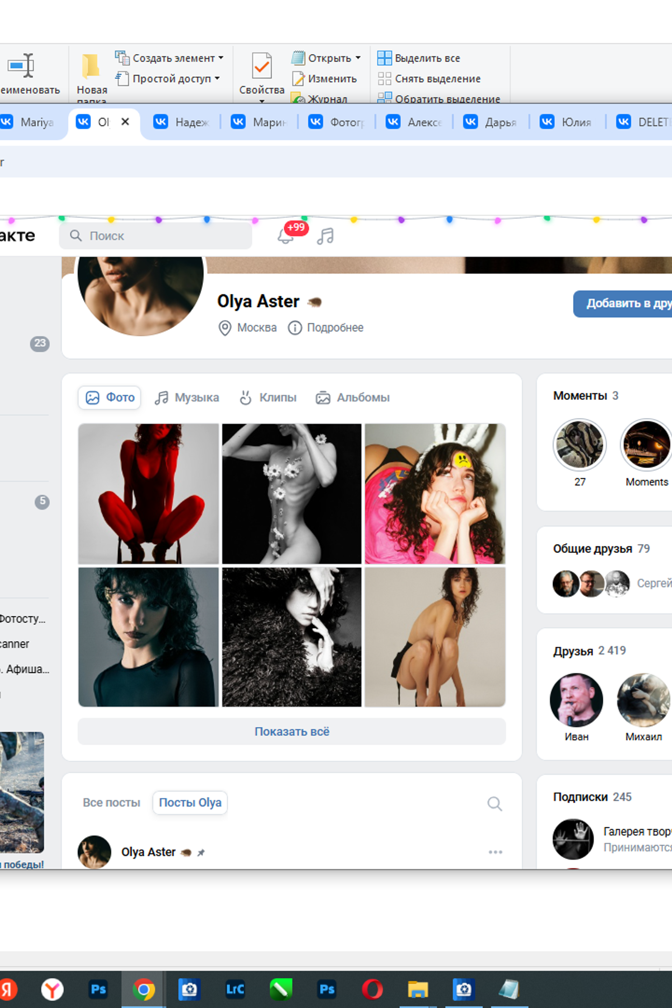Screen dimensions: 672x1008
Task: Expand the Простой доступ dropdown
Action: point(217,78)
